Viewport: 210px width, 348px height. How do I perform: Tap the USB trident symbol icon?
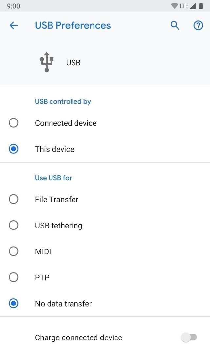click(47, 62)
